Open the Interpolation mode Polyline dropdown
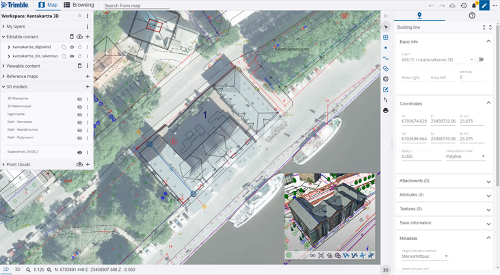Image resolution: width=500 pixels, height=275 pixels. pos(465,157)
